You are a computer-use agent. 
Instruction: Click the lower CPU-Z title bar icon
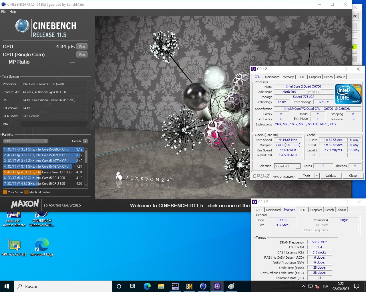tap(254, 202)
